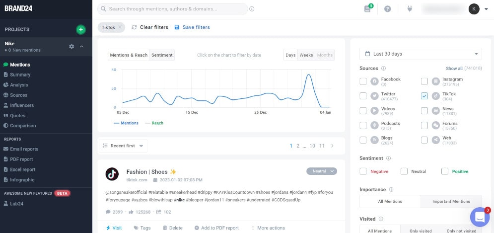494x233 pixels.
Task: Click the help question mark icon
Action: coord(388,9)
